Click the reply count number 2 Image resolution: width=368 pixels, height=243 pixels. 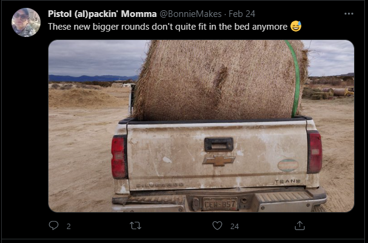click(x=69, y=227)
